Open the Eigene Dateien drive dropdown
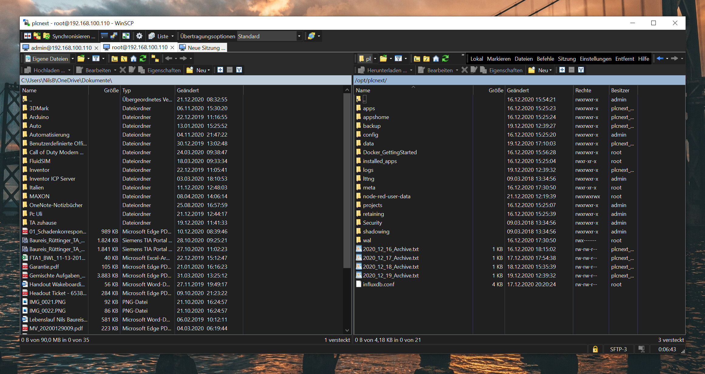Image resolution: width=705 pixels, height=374 pixels. point(73,59)
